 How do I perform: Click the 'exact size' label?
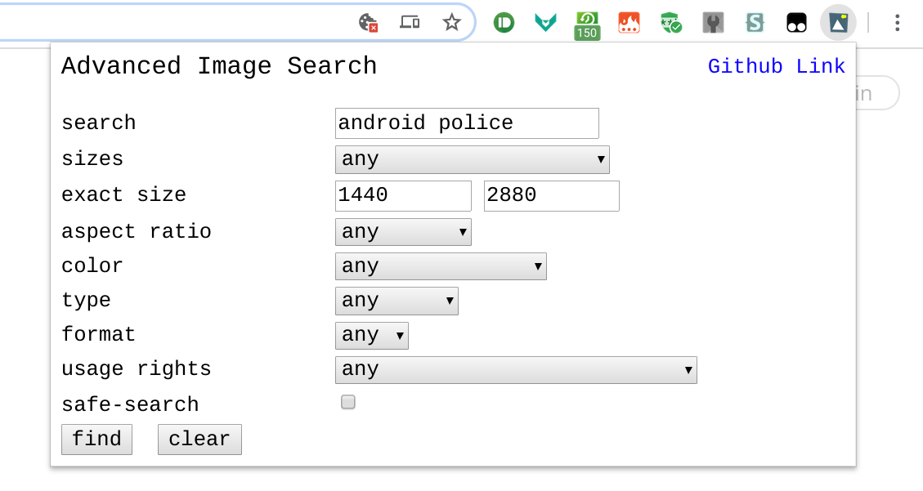(123, 194)
